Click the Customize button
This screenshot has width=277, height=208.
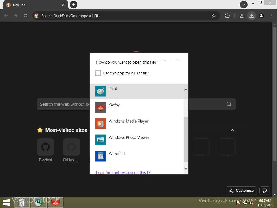[242, 190]
